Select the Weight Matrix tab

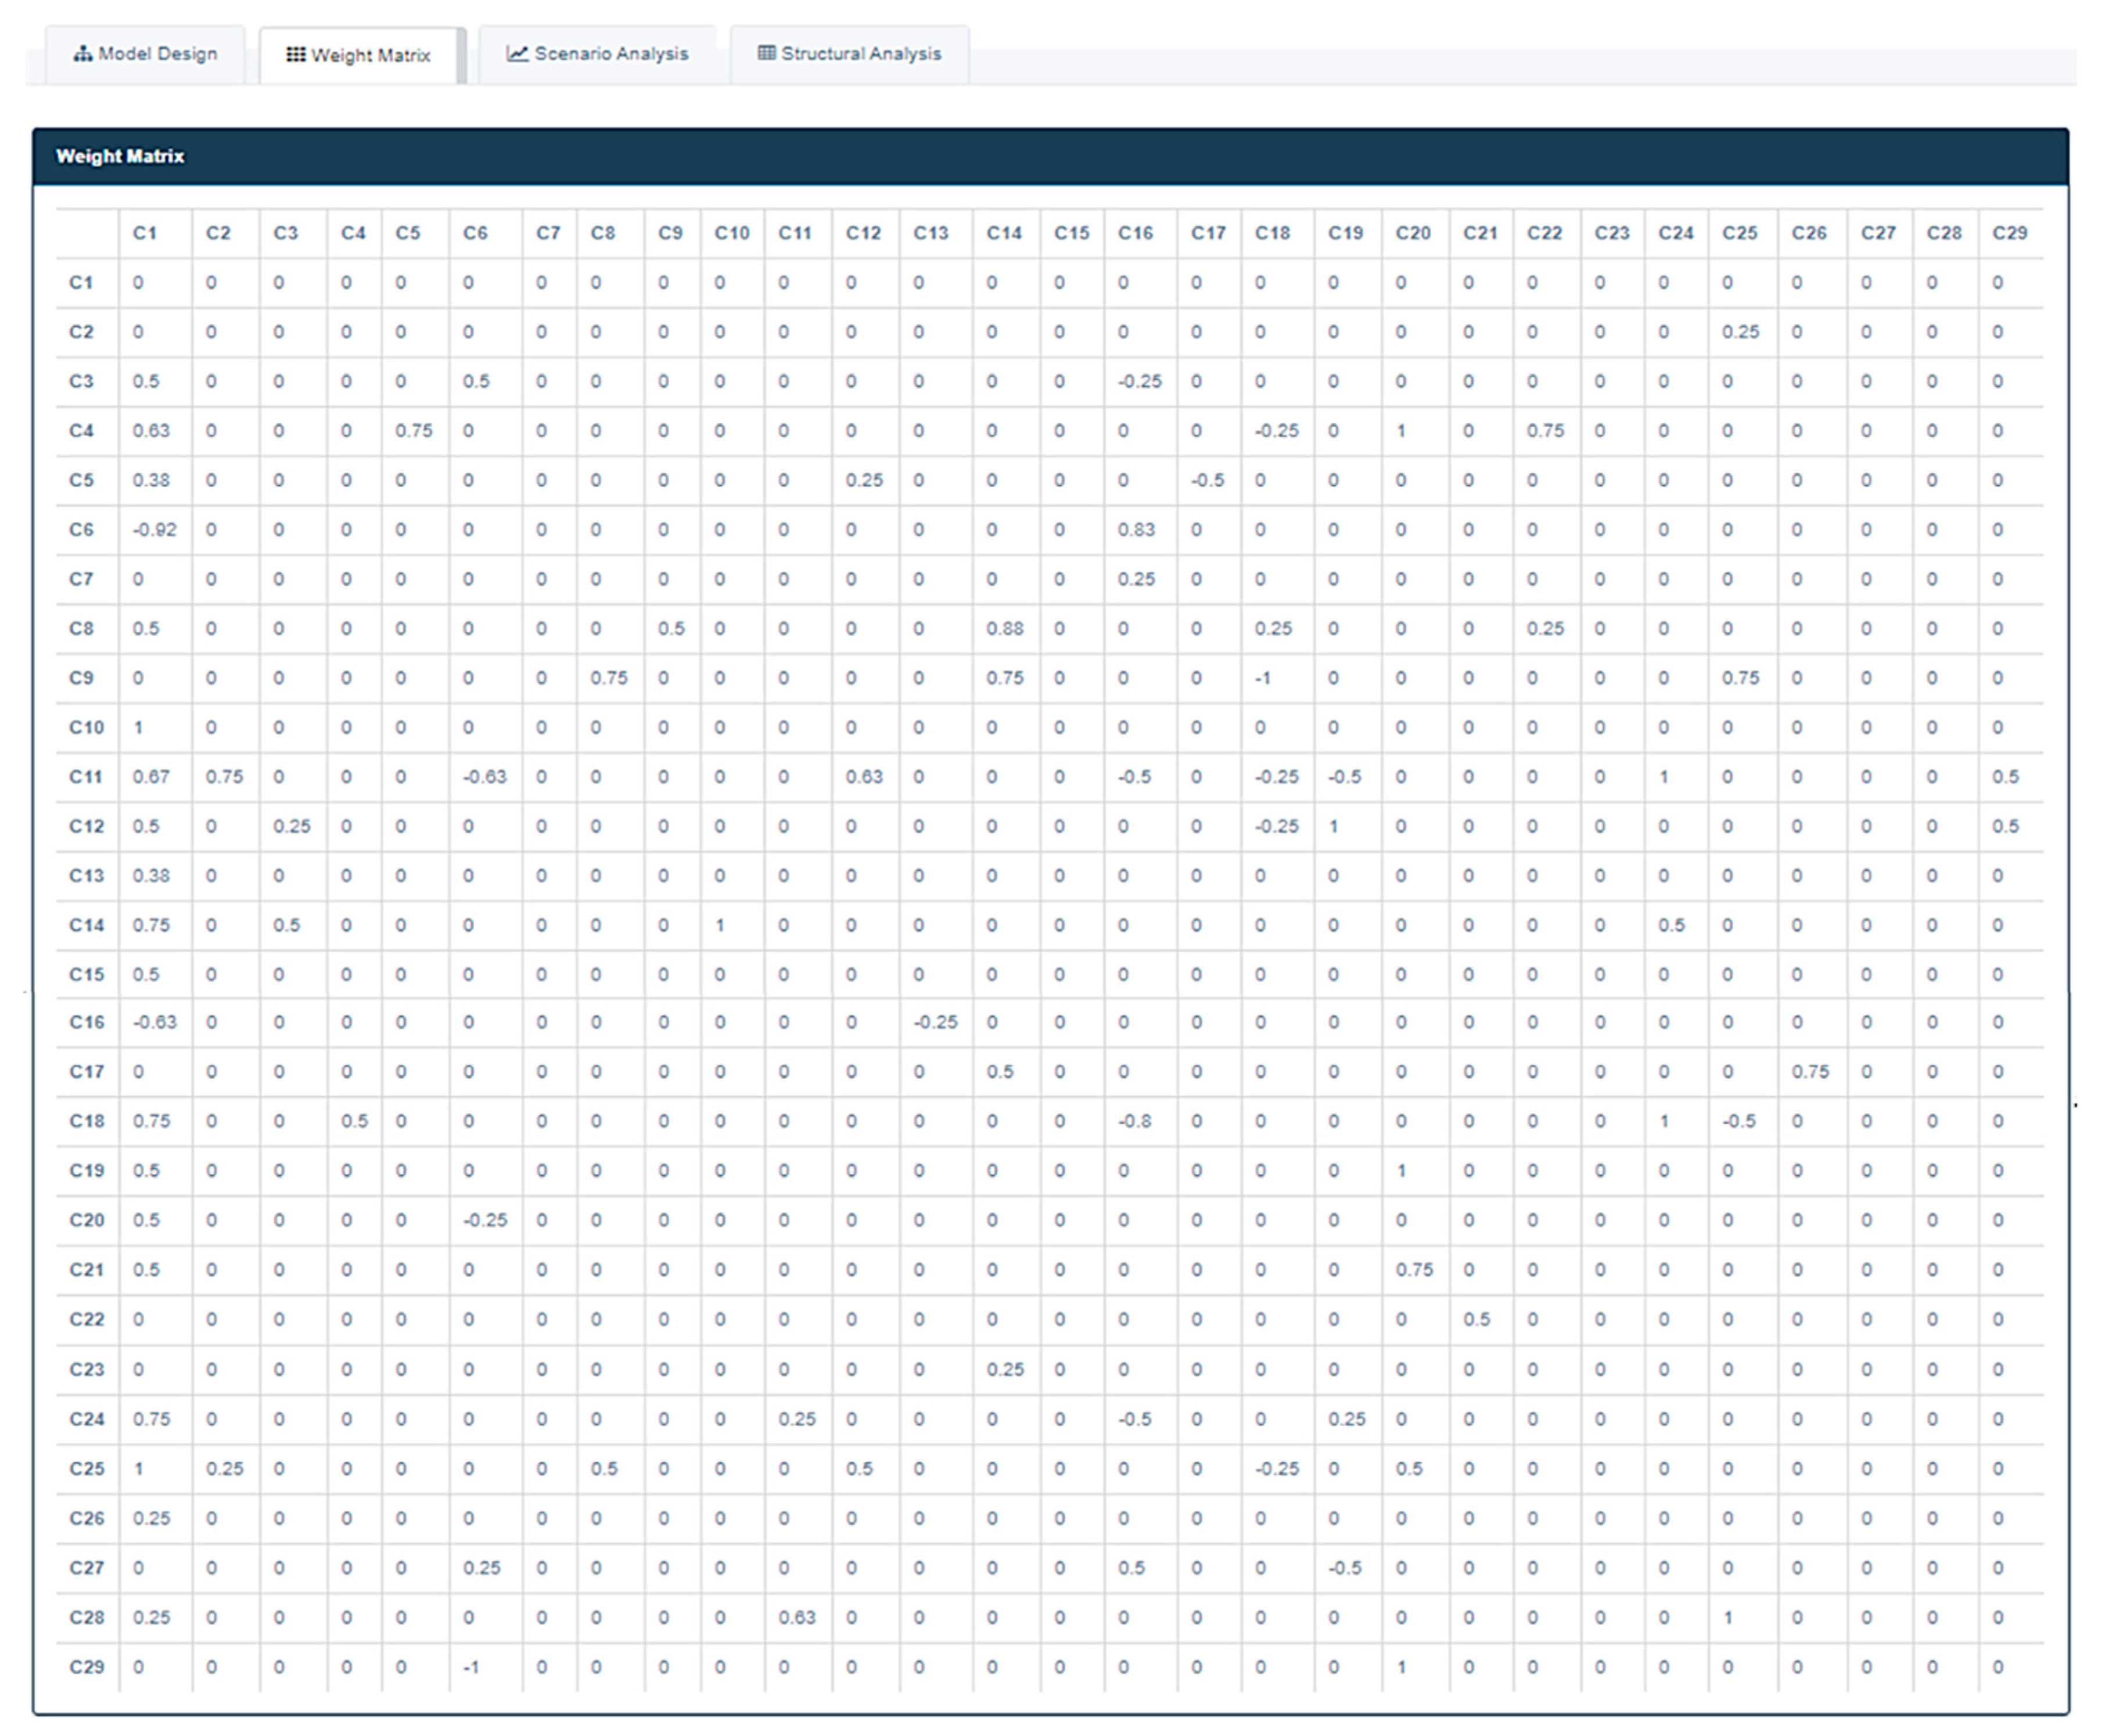(358, 55)
